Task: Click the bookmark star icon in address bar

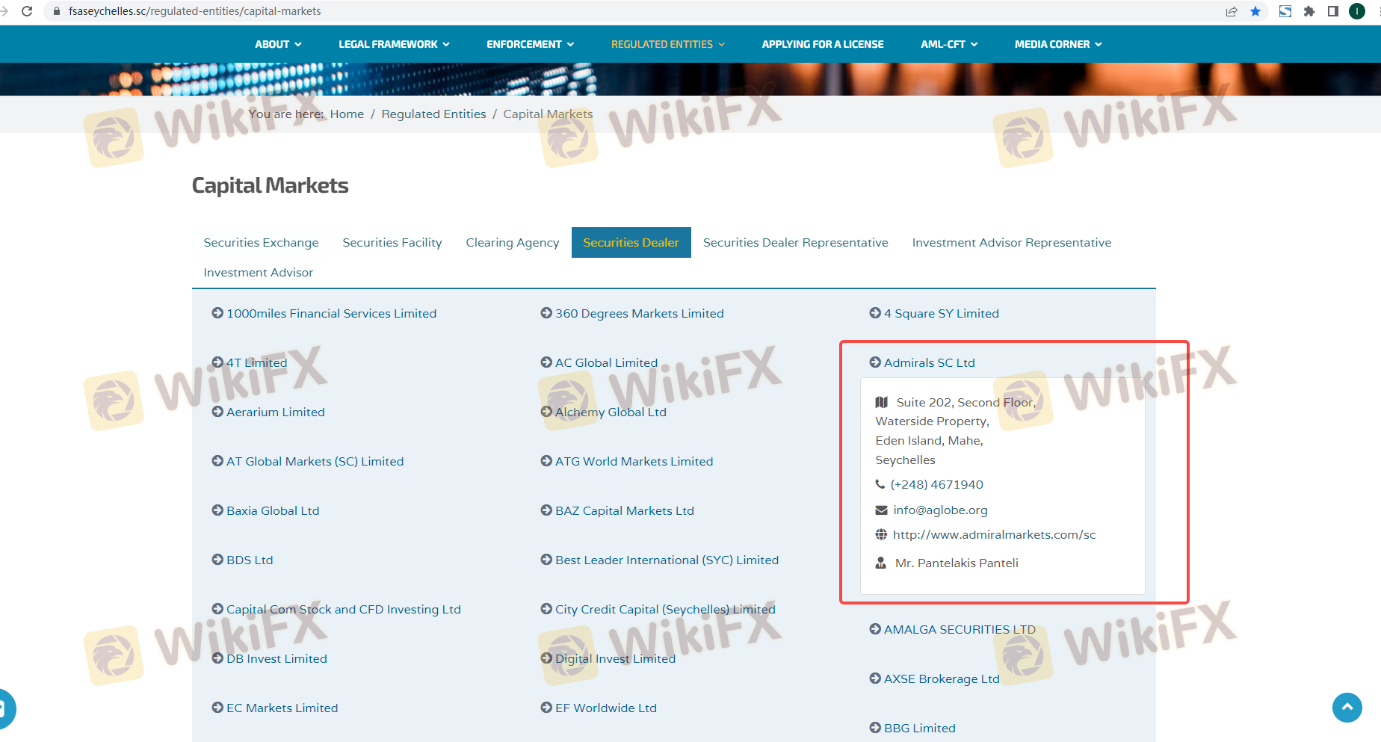Action: click(1255, 11)
